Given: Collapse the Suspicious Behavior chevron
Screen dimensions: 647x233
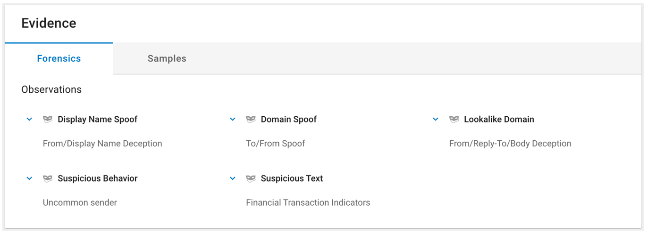Looking at the screenshot, I should pos(29,179).
